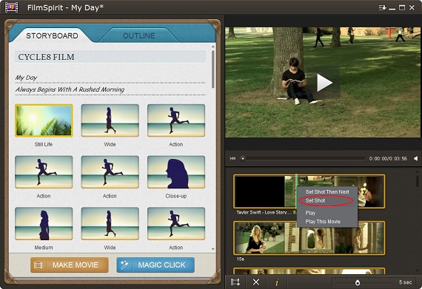Image resolution: width=422 pixels, height=289 pixels.
Task: Click the 5 sec duration label
Action: [405, 282]
